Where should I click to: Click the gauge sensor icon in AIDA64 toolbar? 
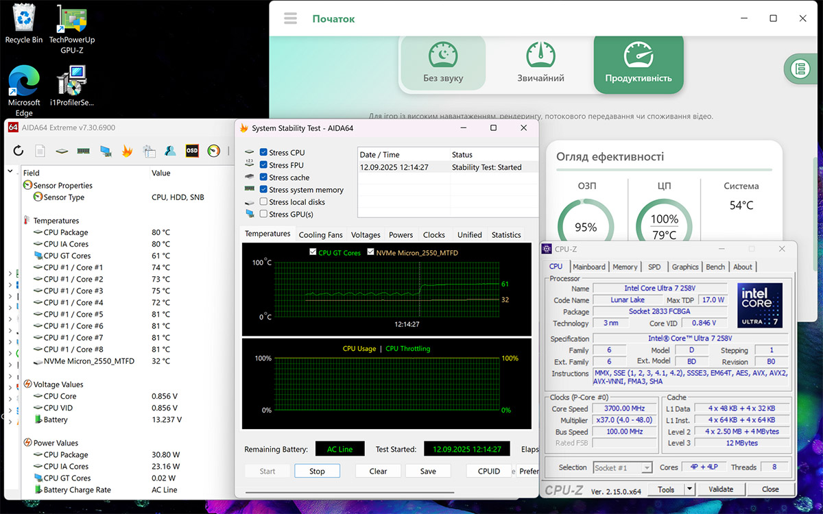(214, 151)
